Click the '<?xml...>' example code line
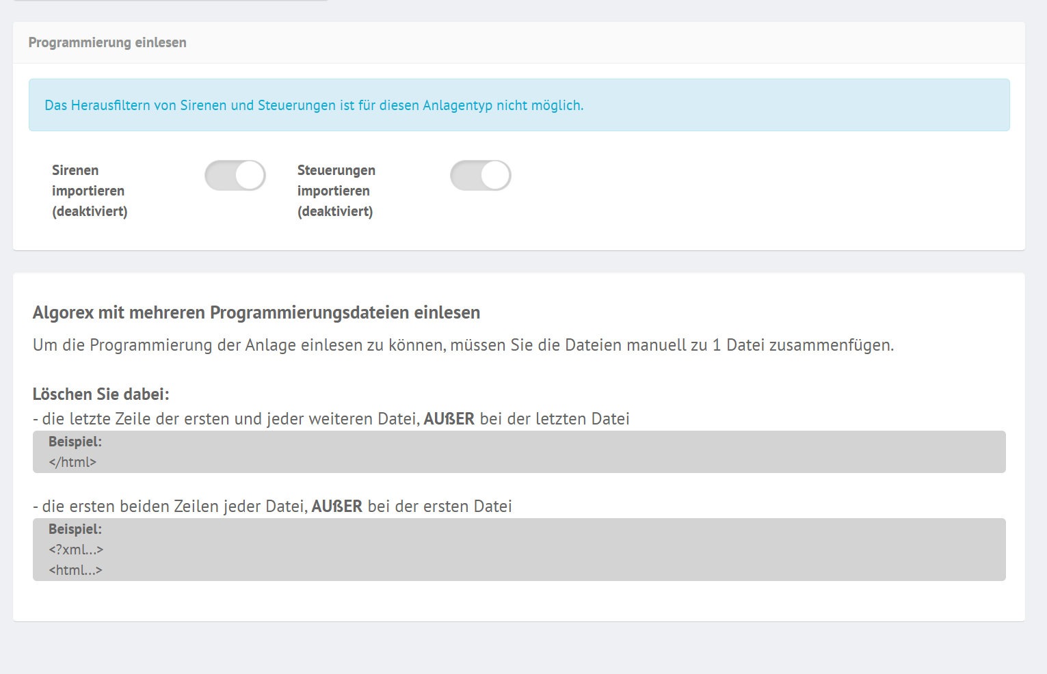Screen dimensions: 1047x674 (x=76, y=550)
